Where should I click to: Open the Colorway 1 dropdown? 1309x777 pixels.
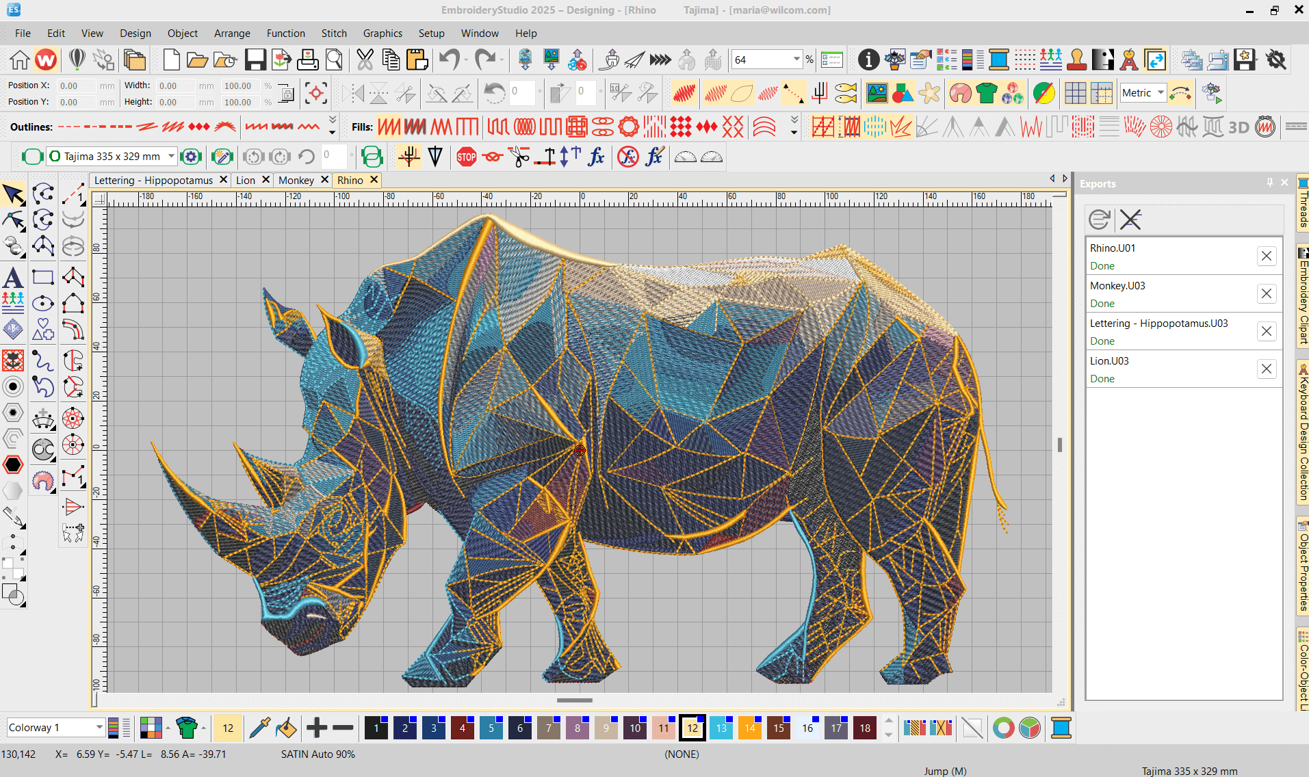click(x=99, y=728)
